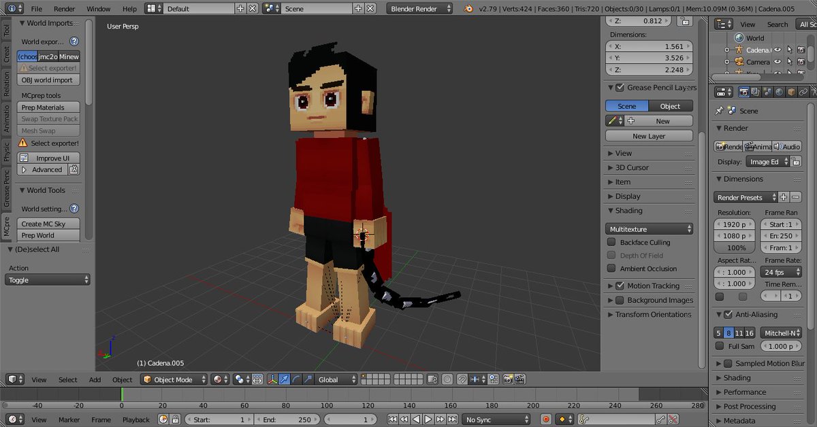Click the OBJ world import button
Viewport: 817px width, 427px height.
pos(48,80)
